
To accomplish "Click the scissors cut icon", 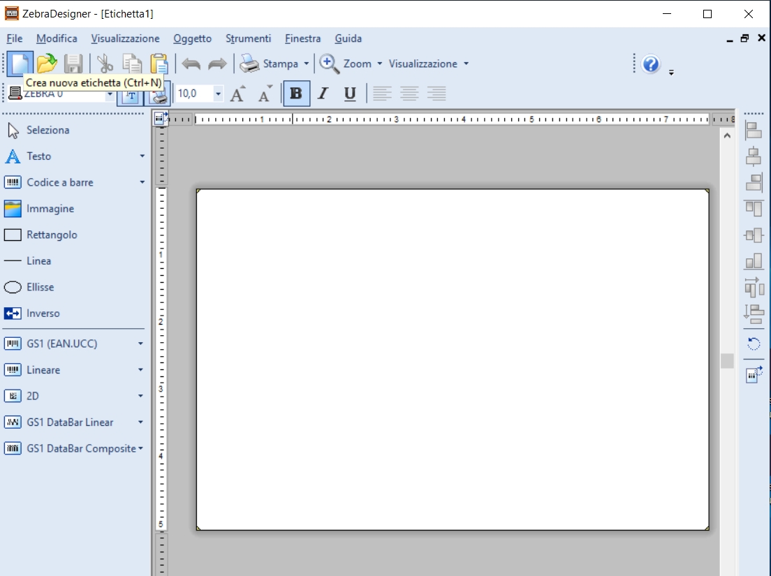I will (105, 64).
